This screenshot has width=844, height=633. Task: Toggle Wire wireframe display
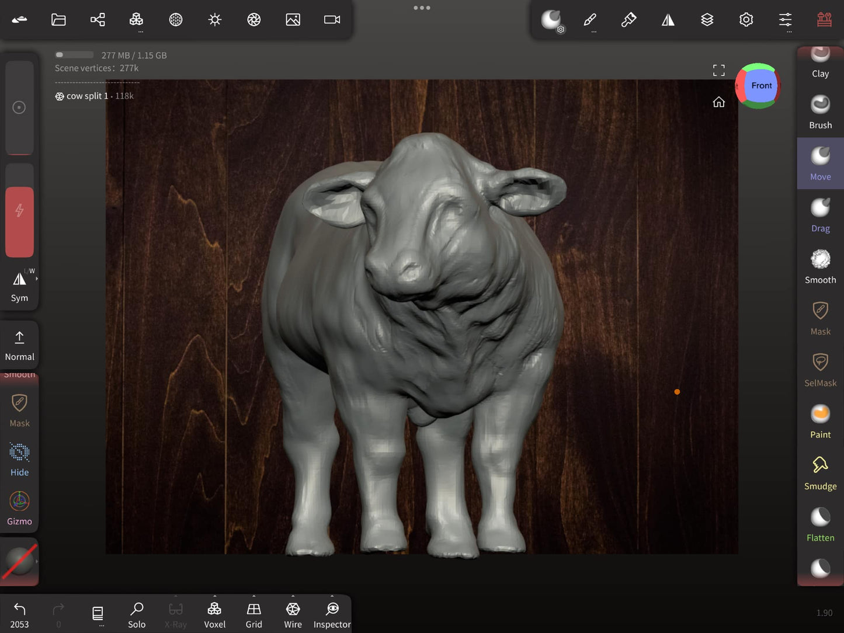tap(293, 615)
